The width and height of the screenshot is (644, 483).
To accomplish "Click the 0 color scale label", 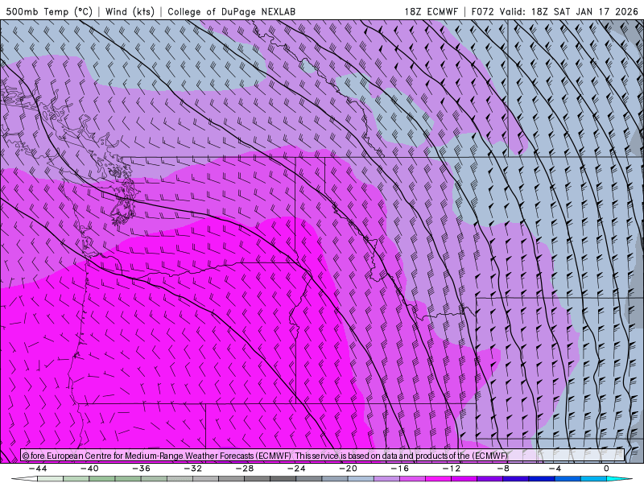I will click(x=606, y=469).
